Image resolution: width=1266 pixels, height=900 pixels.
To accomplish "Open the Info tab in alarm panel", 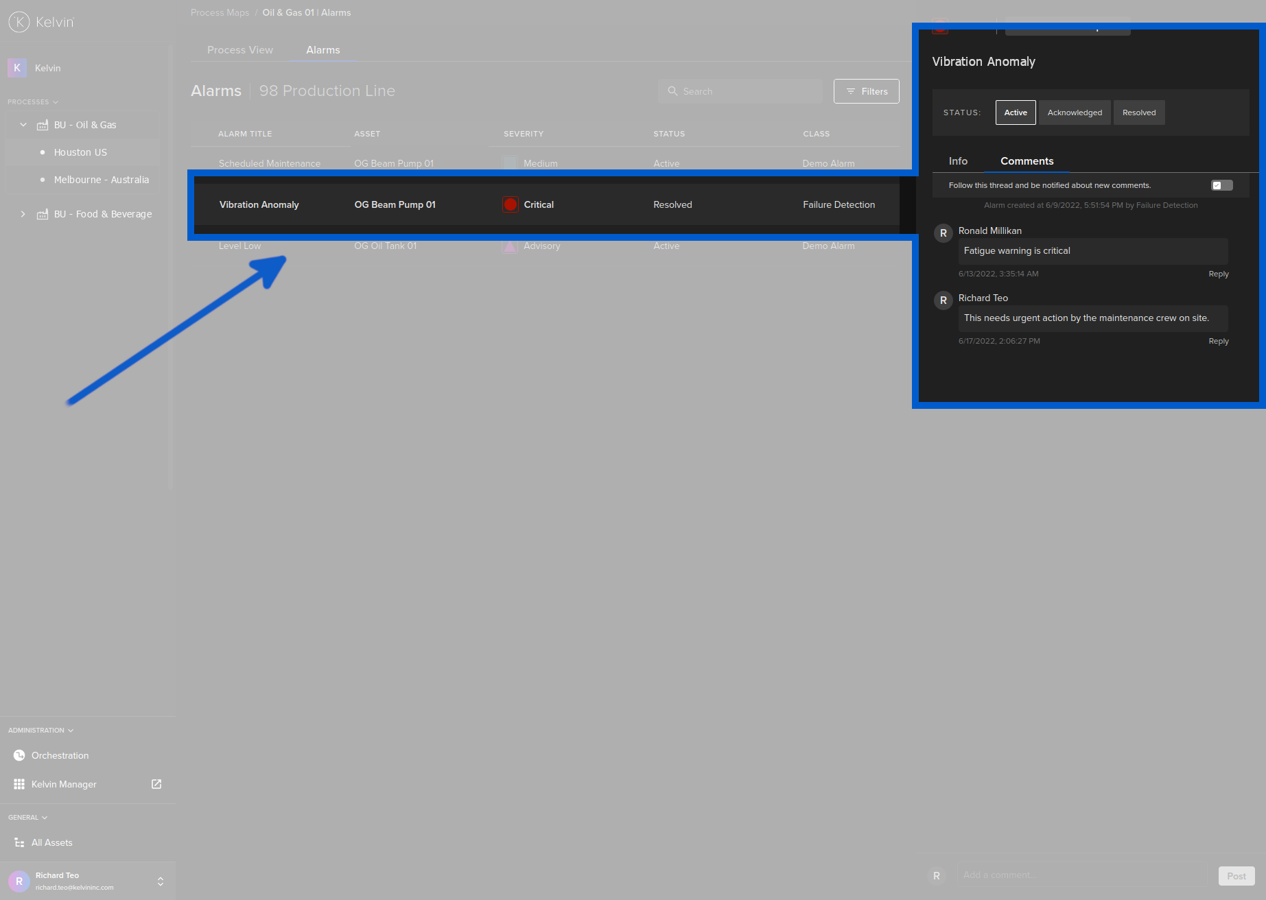I will point(958,161).
